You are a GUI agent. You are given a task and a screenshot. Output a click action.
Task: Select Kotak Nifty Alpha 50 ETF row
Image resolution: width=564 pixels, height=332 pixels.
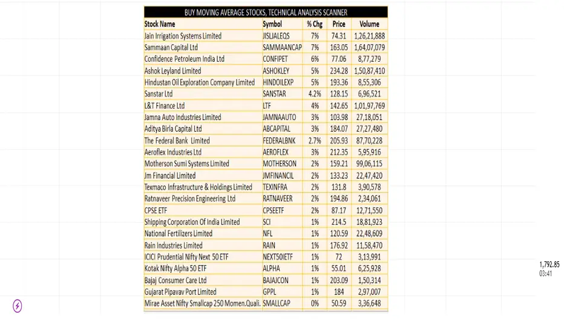click(266, 268)
